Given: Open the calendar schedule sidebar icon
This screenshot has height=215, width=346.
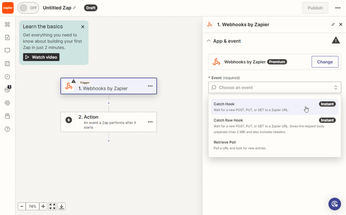Looking at the screenshot, I should click(7, 63).
